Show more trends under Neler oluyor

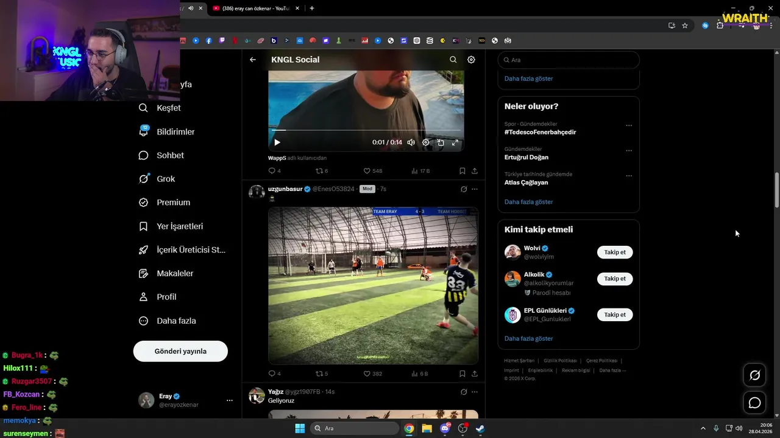[528, 202]
